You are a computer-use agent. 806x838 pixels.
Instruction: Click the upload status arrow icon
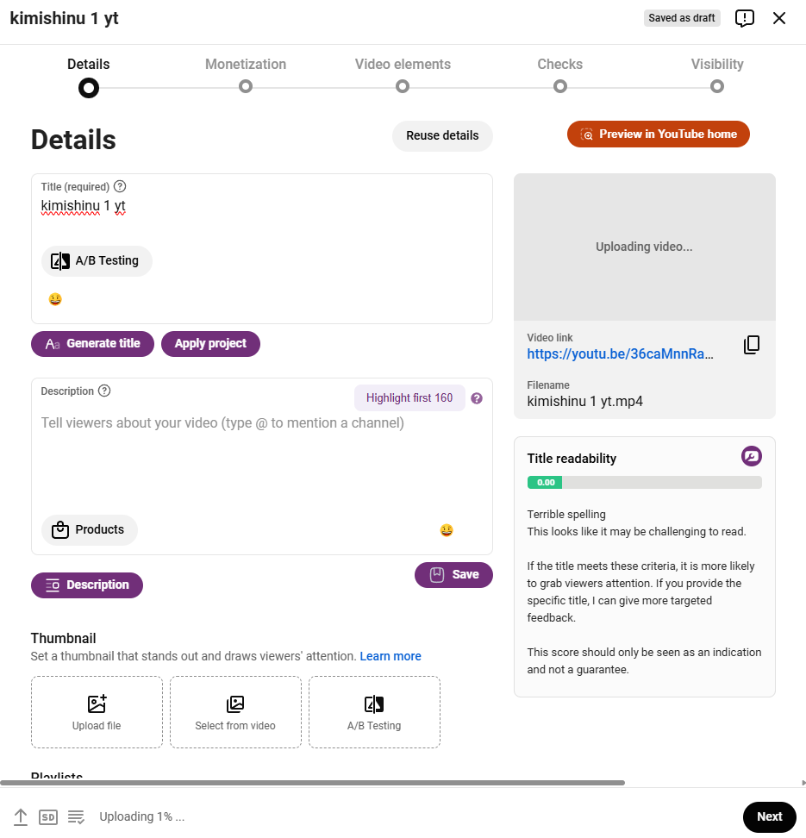pyautogui.click(x=21, y=816)
